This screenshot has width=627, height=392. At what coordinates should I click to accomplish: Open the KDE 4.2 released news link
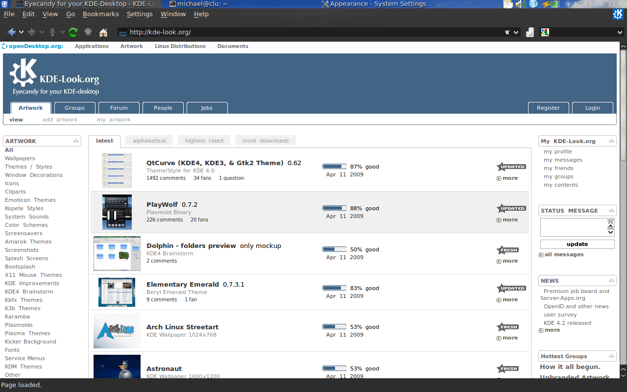pyautogui.click(x=567, y=323)
